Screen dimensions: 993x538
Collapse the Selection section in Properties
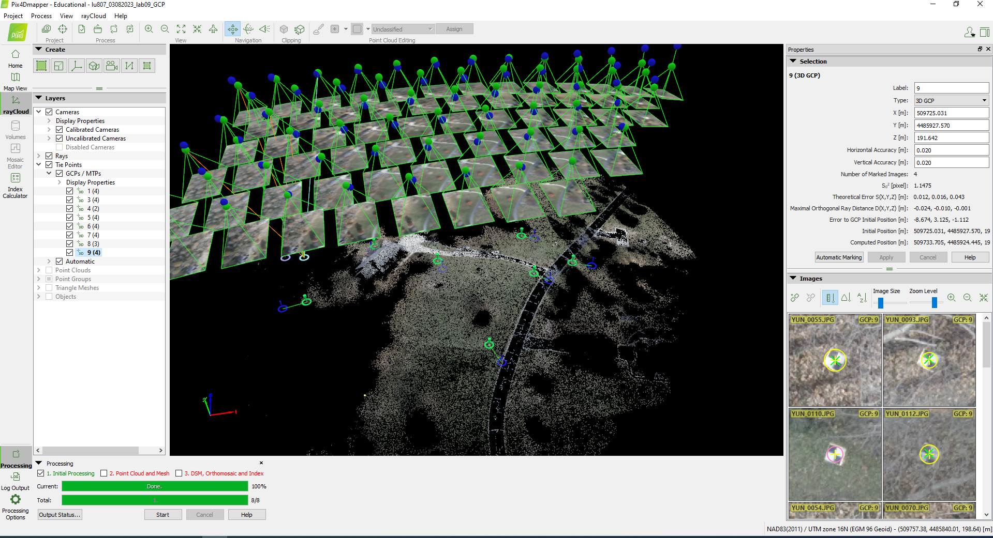click(x=793, y=61)
